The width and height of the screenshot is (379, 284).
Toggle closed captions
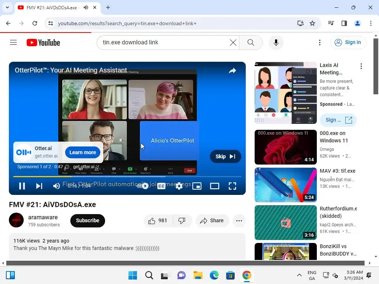(161, 186)
